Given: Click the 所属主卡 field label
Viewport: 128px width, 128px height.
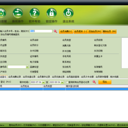Looking at the screenshot, I should tap(98, 56).
